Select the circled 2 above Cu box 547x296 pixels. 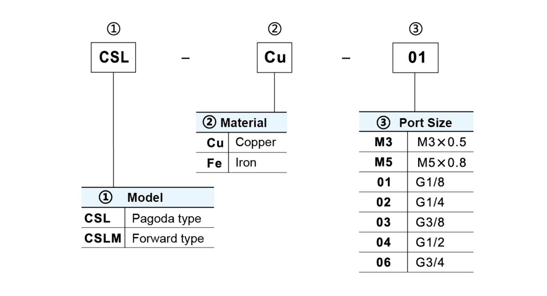click(274, 29)
